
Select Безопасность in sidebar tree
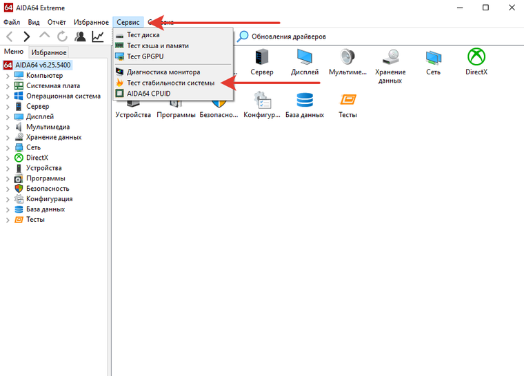click(48, 189)
